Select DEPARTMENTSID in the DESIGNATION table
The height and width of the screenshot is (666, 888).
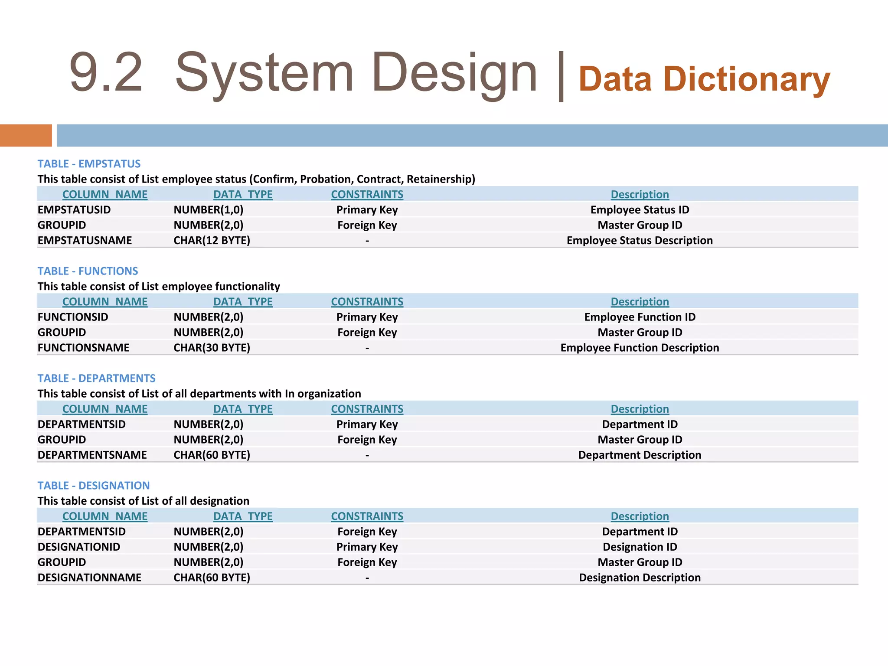[x=82, y=532]
